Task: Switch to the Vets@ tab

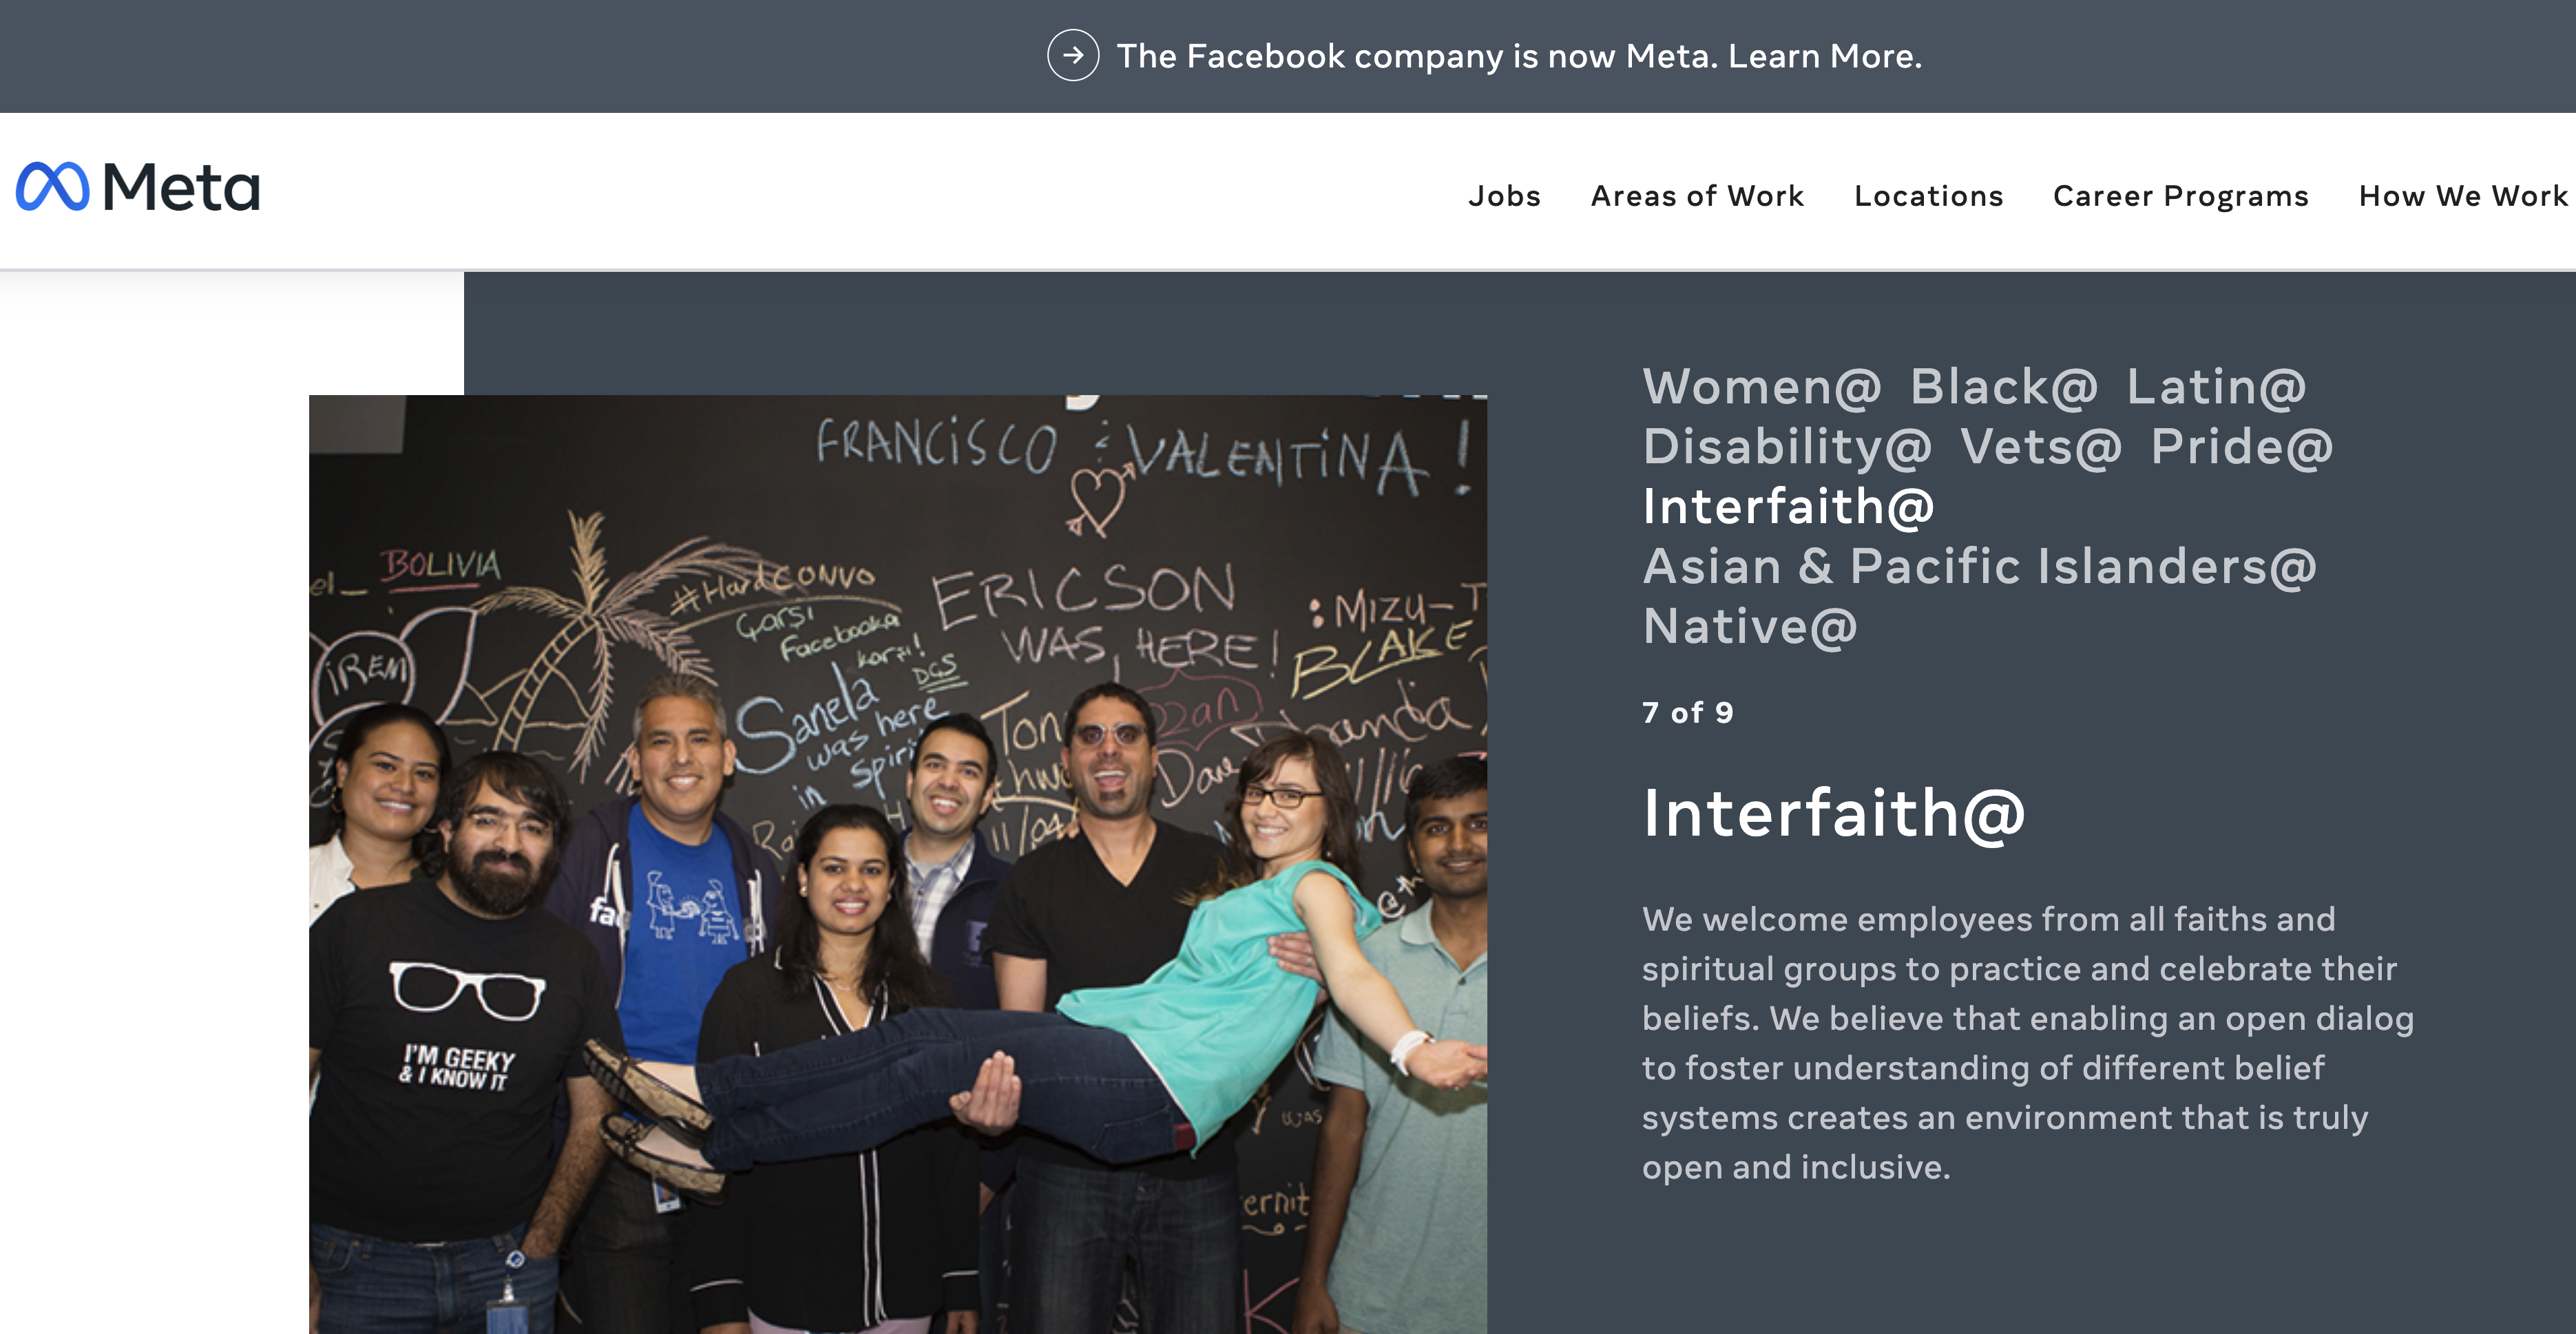Action: pyautogui.click(x=2040, y=447)
